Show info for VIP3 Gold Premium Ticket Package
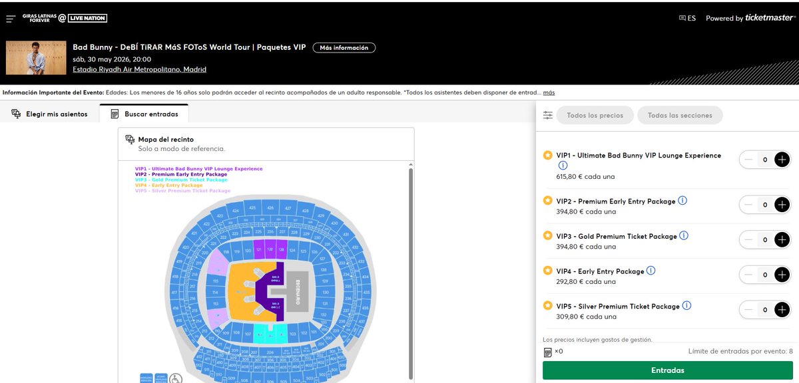 pyautogui.click(x=684, y=236)
